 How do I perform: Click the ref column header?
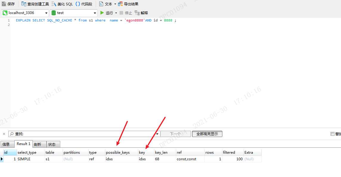pos(190,153)
